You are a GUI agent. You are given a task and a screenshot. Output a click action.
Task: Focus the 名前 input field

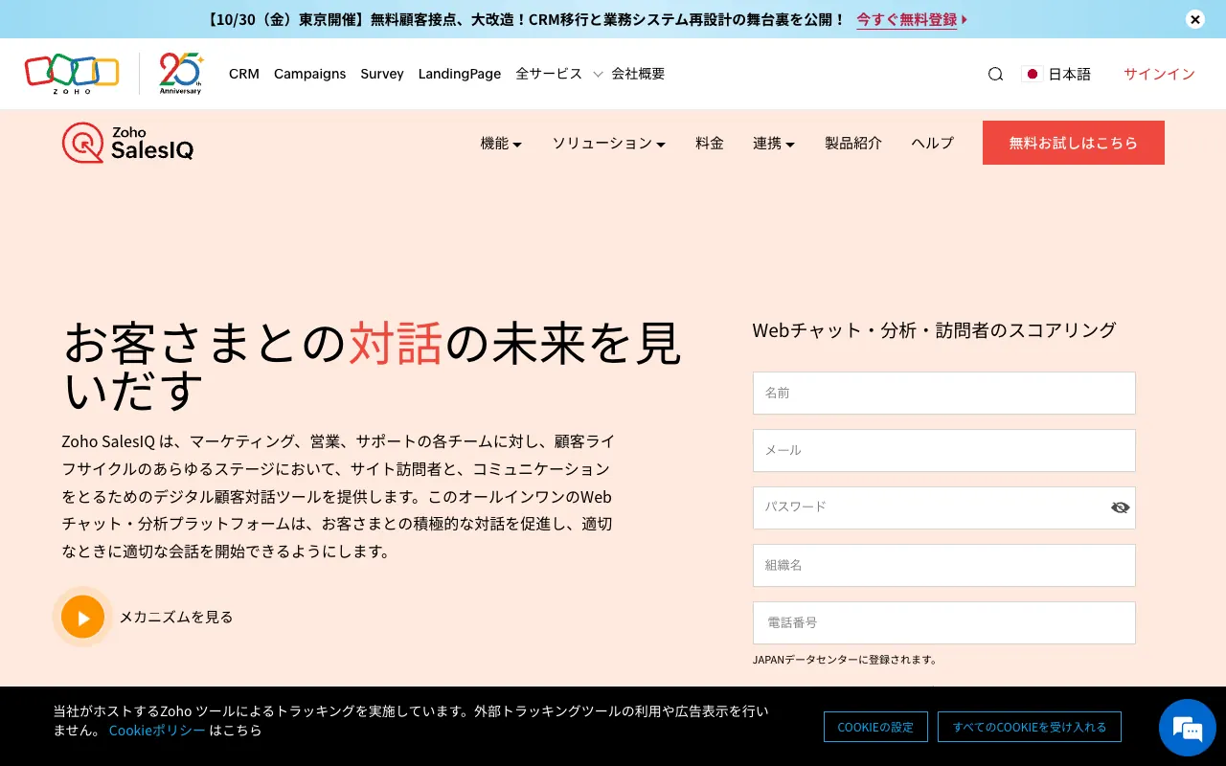(x=944, y=393)
